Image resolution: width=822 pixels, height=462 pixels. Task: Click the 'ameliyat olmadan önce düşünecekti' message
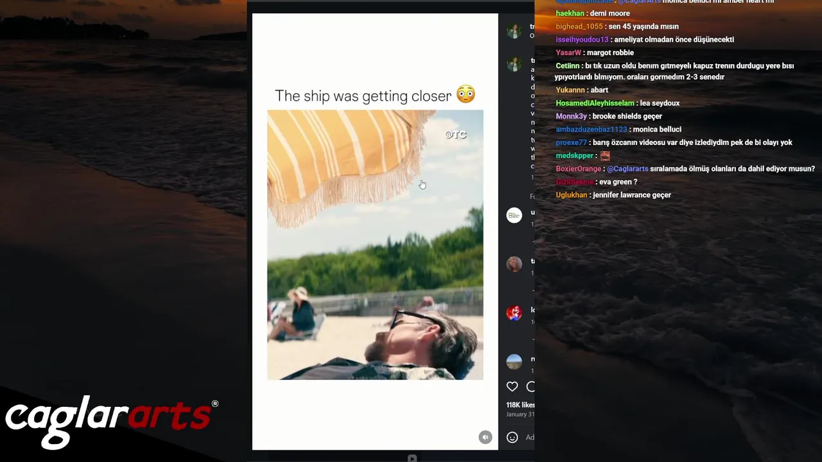[x=674, y=40]
